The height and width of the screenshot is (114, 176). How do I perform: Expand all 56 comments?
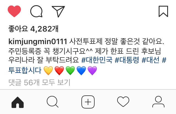[x=39, y=82]
